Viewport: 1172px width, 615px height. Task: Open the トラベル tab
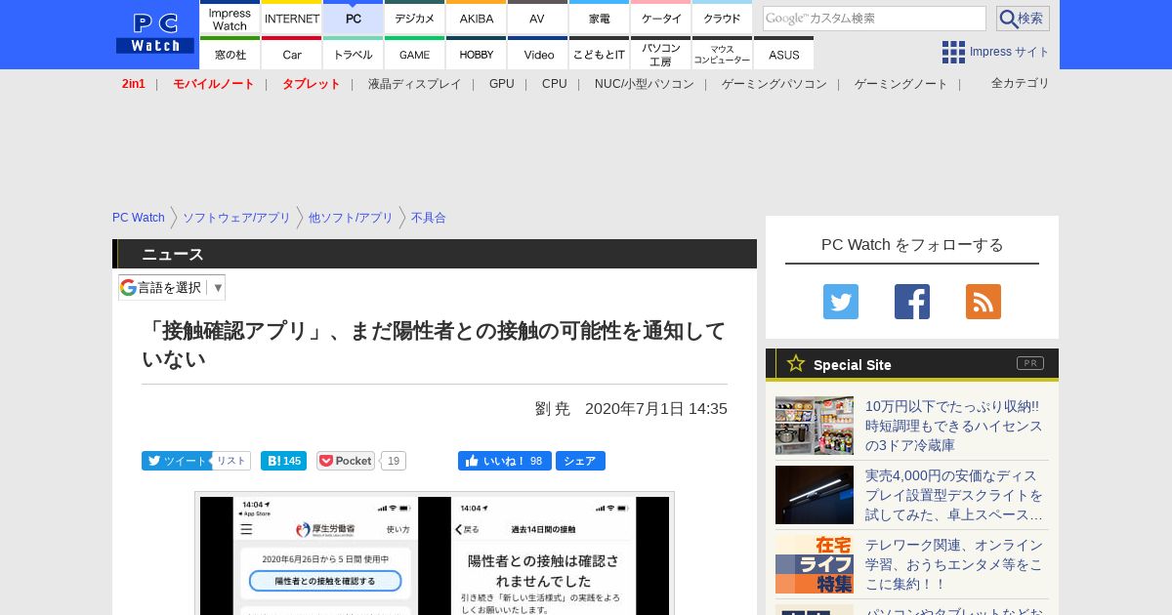point(354,54)
